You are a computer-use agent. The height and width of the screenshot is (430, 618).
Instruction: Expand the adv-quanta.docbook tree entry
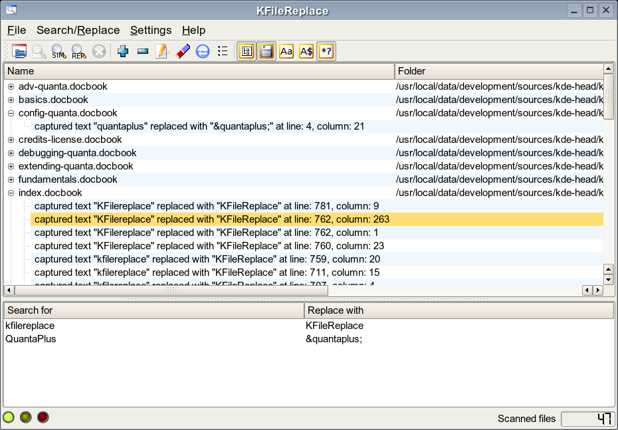pos(11,86)
